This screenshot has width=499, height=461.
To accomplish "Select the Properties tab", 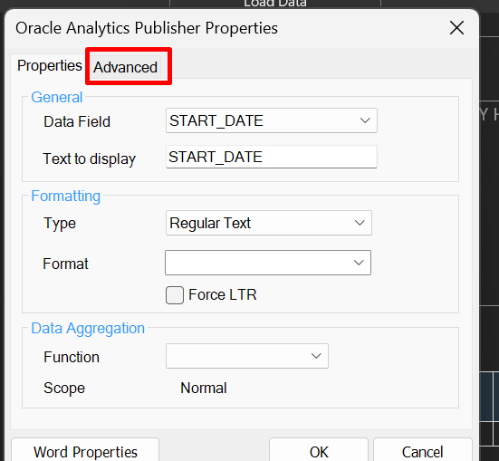I will tap(50, 66).
